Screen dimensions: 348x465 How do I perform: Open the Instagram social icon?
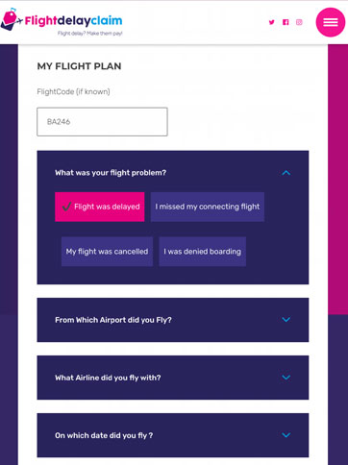point(299,22)
